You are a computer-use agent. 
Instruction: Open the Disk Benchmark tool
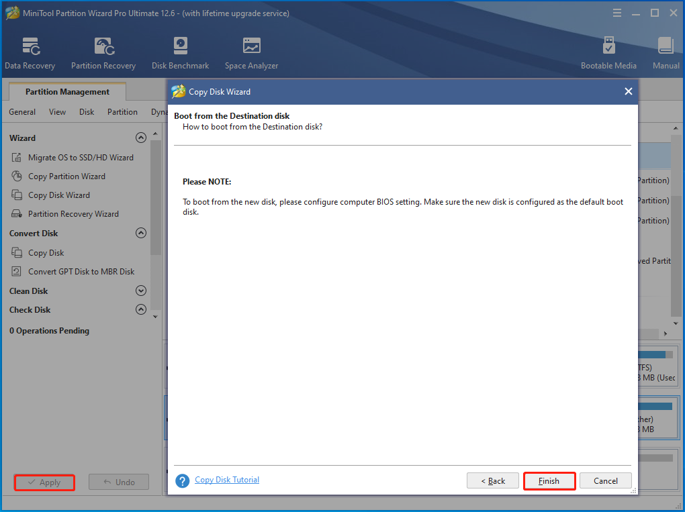coord(180,53)
